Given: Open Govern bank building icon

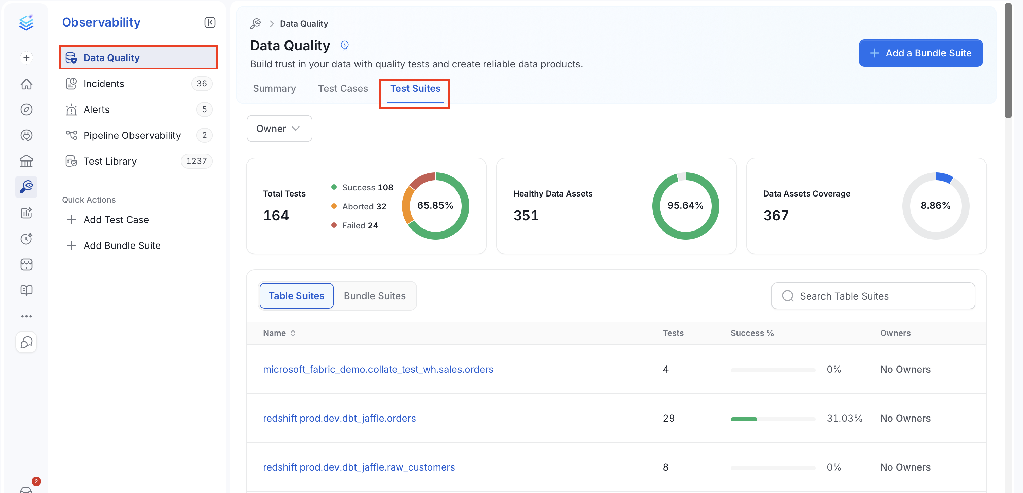Looking at the screenshot, I should point(26,161).
